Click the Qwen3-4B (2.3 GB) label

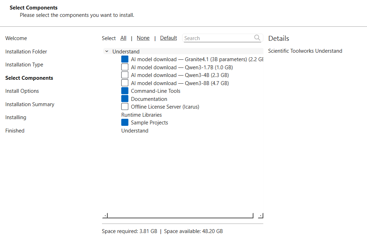[x=180, y=75]
